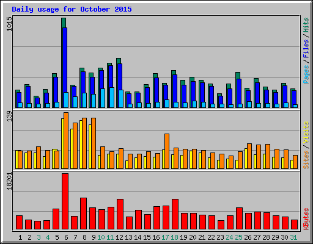Click the 139 axis maximum label

[x=9, y=116]
